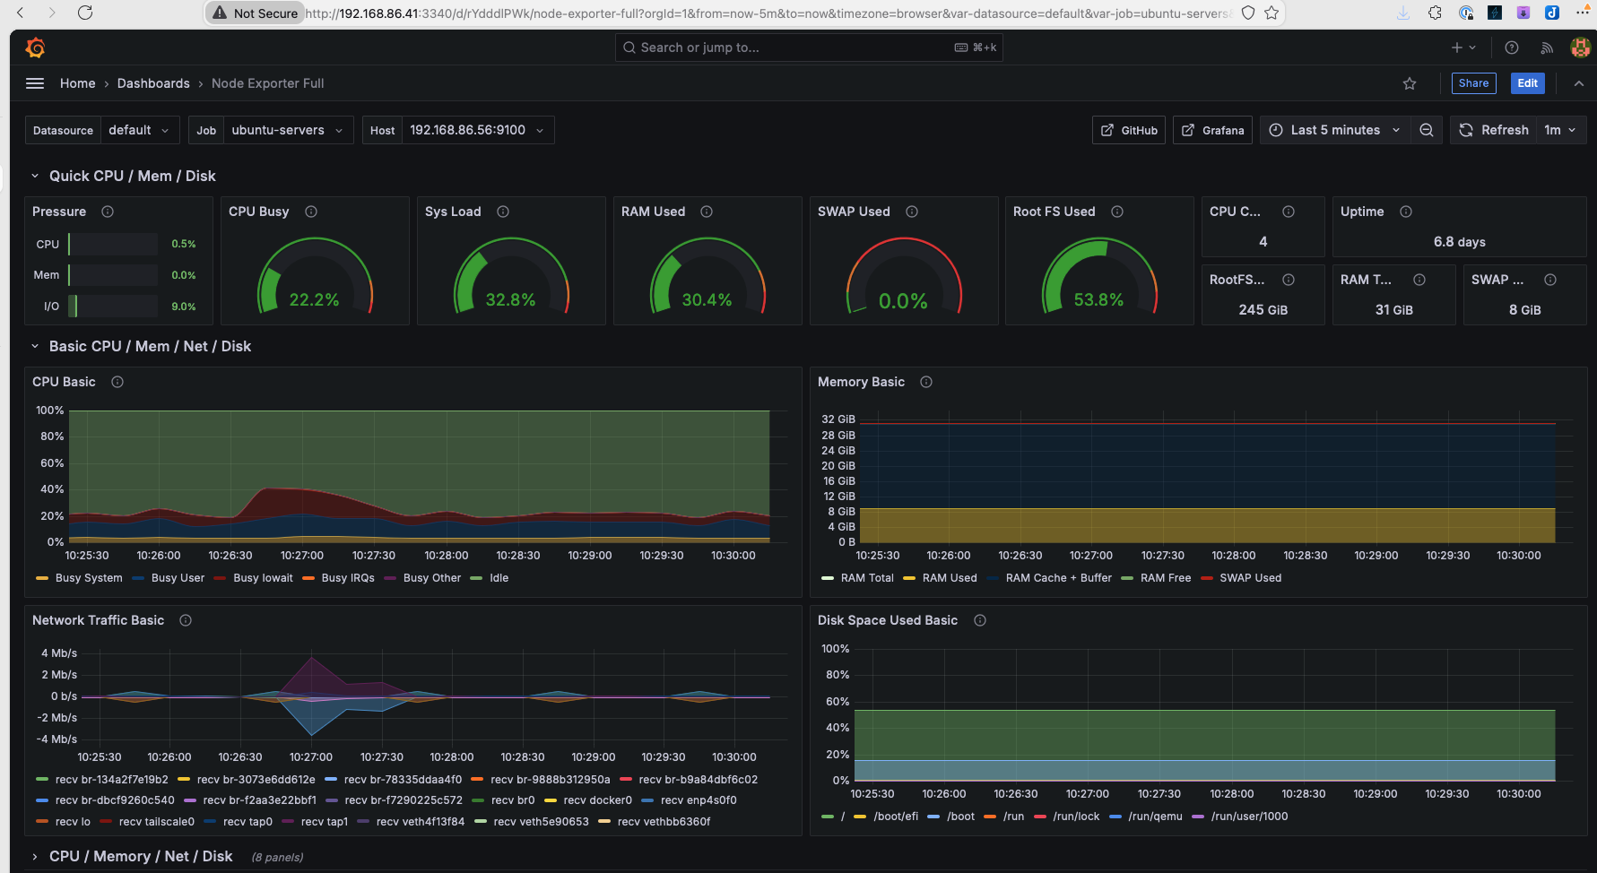Image resolution: width=1597 pixels, height=873 pixels.
Task: Hide the SWAP Used series in Memory Basic legend
Action: tap(1250, 578)
